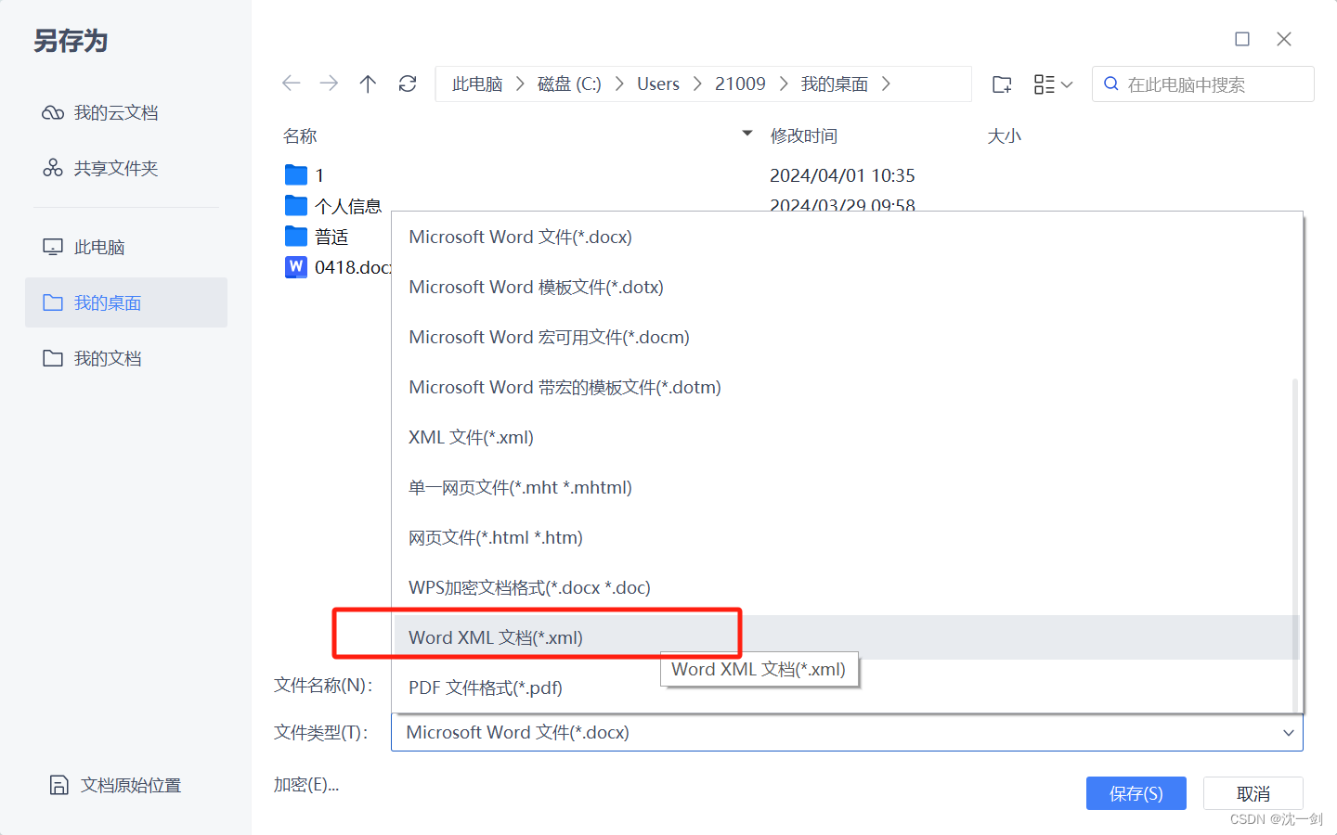Screen dimensions: 1337x835
Task: Sort by 名称 column header
Action: pos(300,135)
